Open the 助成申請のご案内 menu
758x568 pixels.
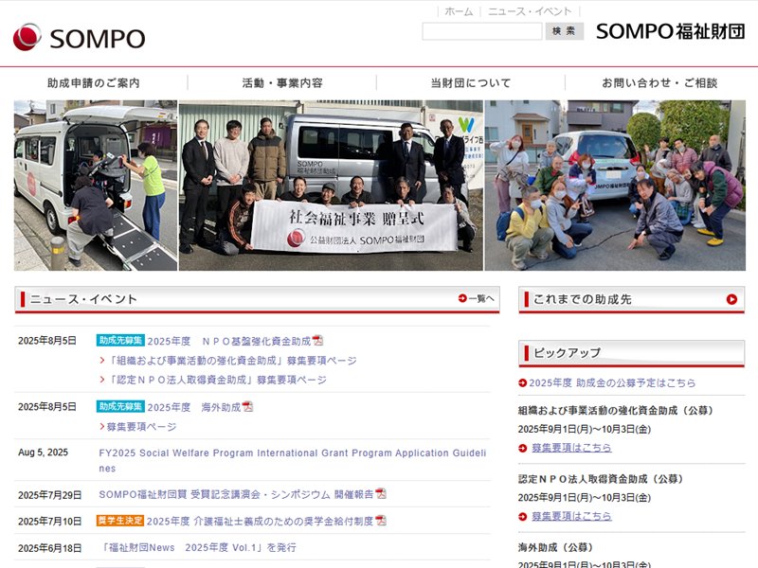[93, 83]
